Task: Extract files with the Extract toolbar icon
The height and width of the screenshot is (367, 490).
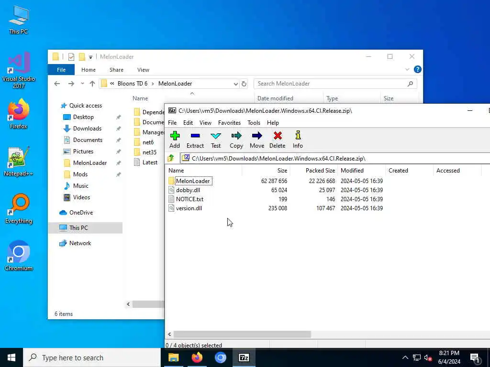Action: [195, 140]
